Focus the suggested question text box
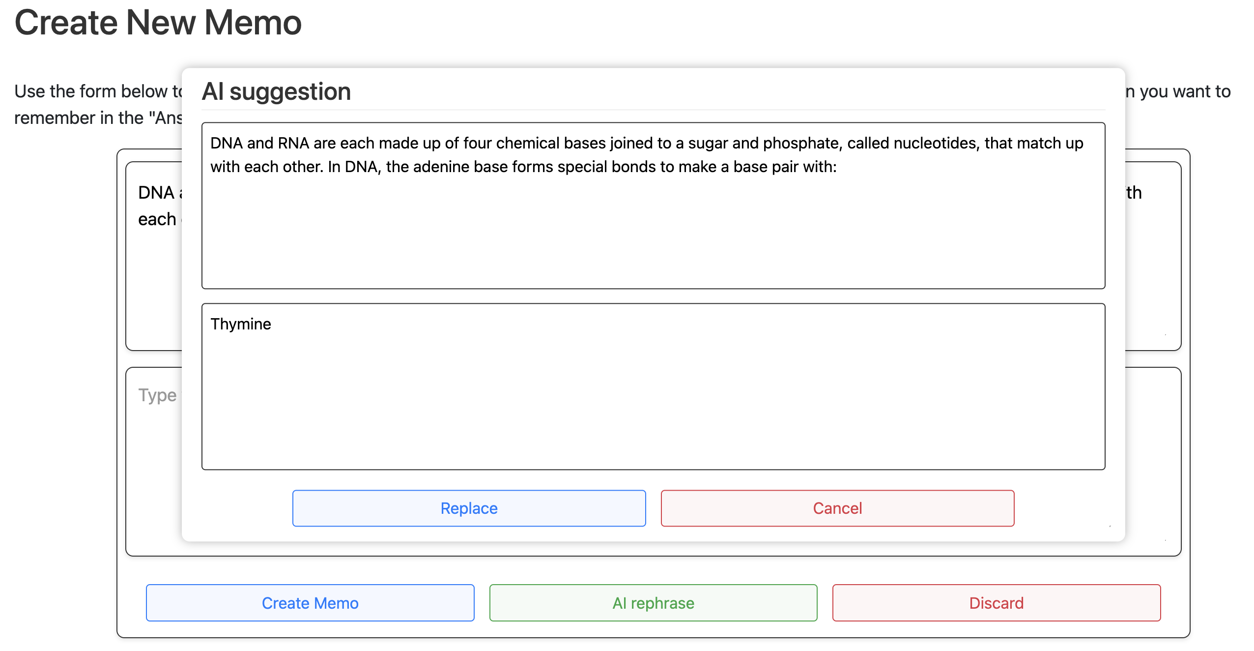Viewport: 1254px width, 651px height. (x=653, y=226)
